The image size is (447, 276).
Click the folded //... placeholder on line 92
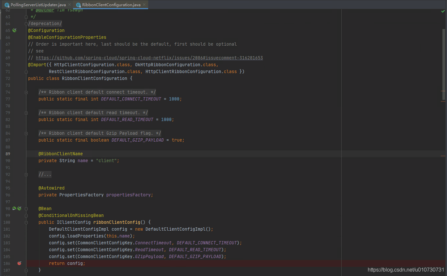[45, 175]
